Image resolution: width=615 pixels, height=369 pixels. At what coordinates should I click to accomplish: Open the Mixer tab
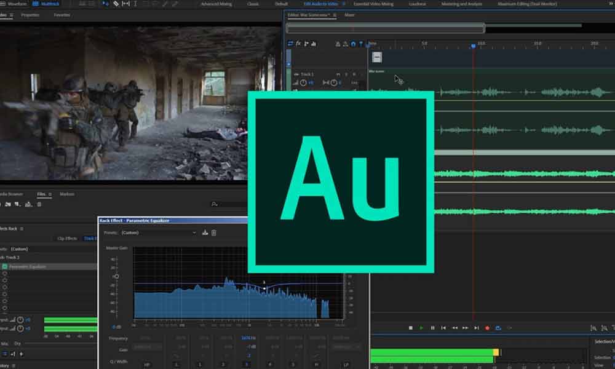tap(349, 14)
